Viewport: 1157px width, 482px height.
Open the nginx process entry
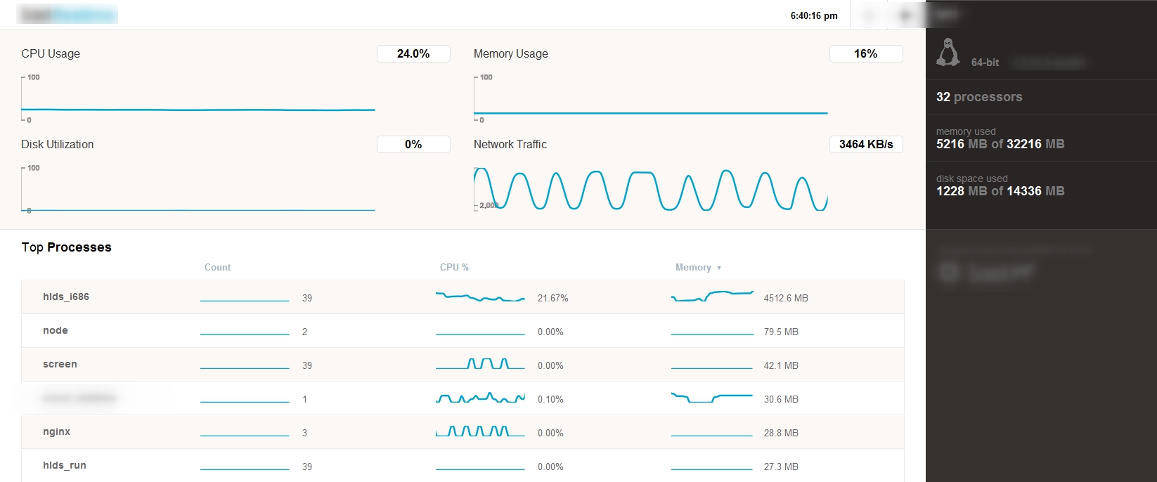pos(463,432)
